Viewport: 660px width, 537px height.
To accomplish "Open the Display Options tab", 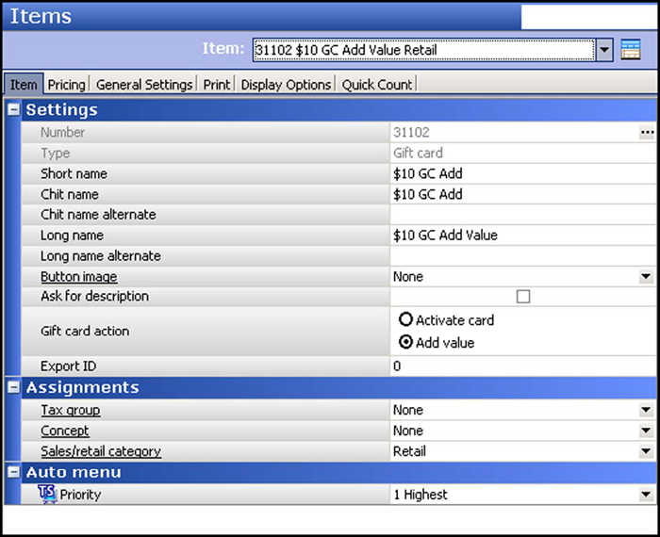I will (x=286, y=85).
